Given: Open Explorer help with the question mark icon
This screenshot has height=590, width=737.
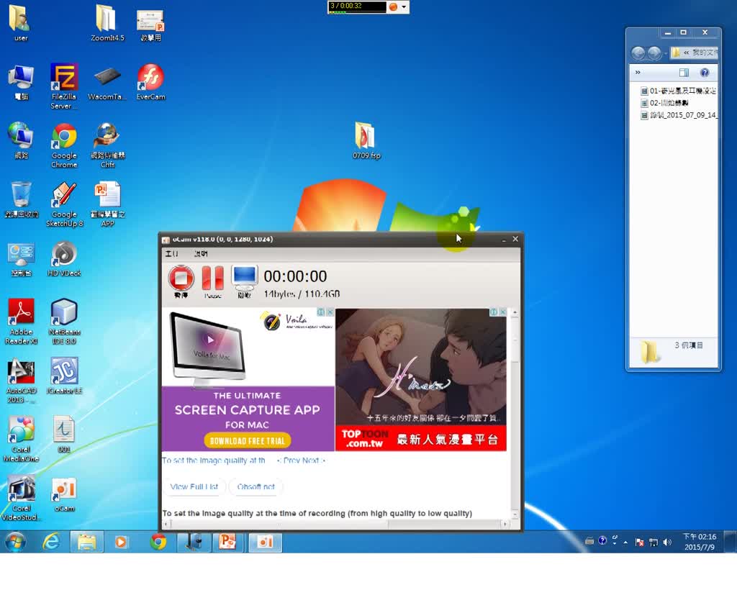Looking at the screenshot, I should [704, 73].
